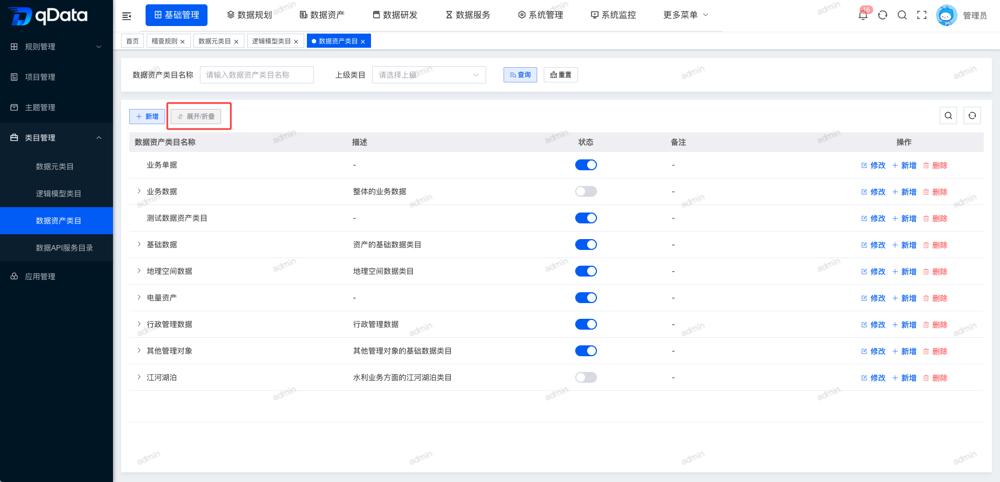Expand the 业务数据 tree row
The image size is (1000, 482).
[139, 191]
